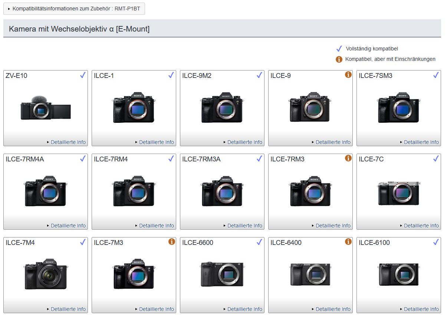Click the ZV-E10 model name

click(x=16, y=76)
